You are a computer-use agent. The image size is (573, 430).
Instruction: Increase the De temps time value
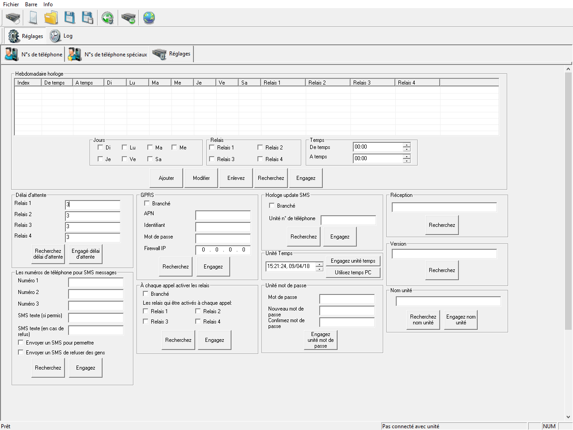tap(406, 145)
